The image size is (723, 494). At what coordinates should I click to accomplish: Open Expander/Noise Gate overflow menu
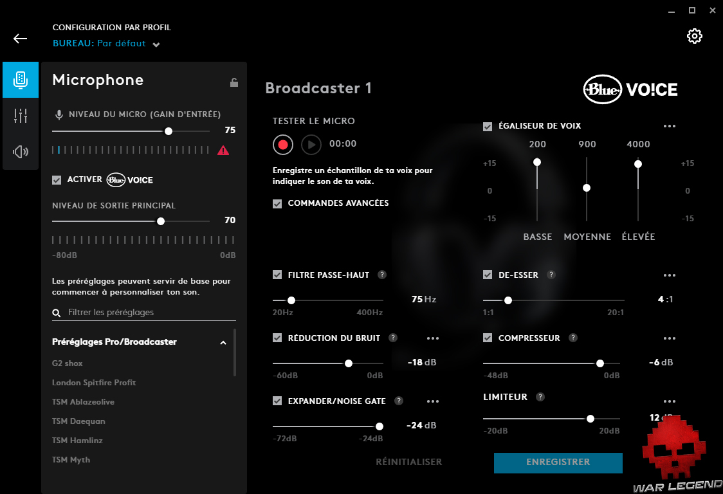[432, 401]
